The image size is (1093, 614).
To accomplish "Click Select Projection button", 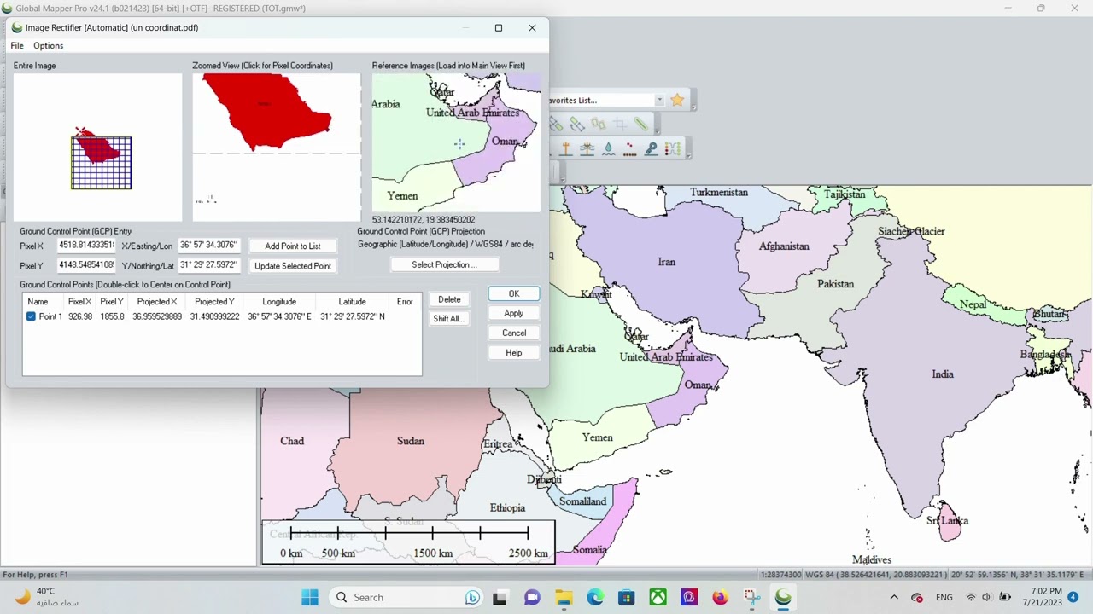I will point(444,264).
